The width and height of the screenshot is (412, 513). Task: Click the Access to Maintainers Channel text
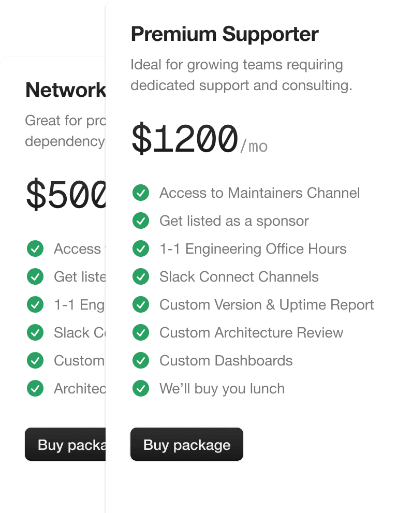point(259,193)
